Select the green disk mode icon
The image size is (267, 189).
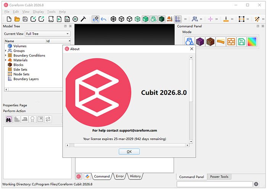click(x=241, y=42)
